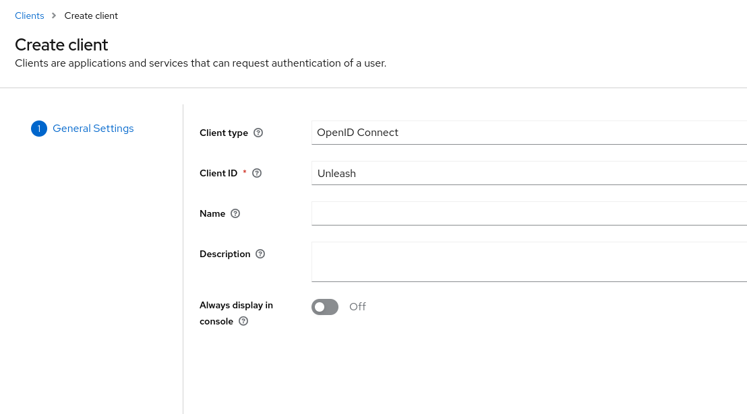Screen dimensions: 747x414
Task: Select the General Settings wizard step
Action: (x=93, y=128)
